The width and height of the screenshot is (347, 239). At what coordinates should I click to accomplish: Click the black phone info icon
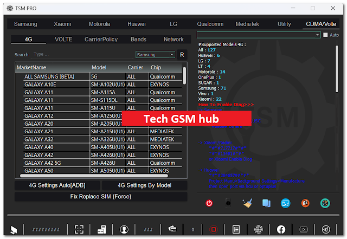[228, 203]
